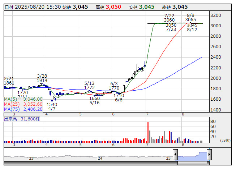Click the MA(75) legend value 2,406.28
Viewport: 236px width, 169px height.
click(x=33, y=109)
